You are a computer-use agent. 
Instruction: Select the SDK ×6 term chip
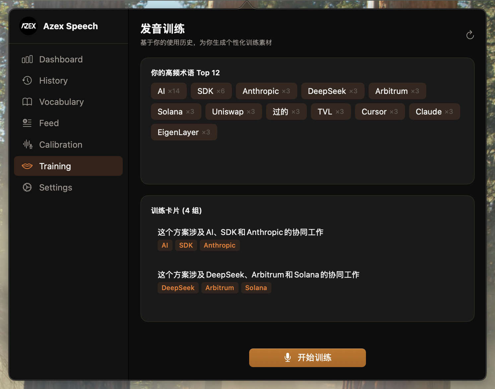(211, 91)
